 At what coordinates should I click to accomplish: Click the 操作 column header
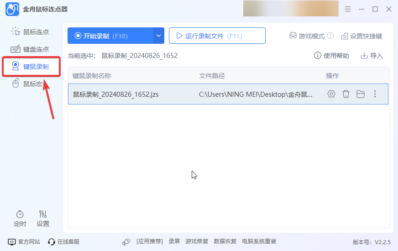click(332, 76)
